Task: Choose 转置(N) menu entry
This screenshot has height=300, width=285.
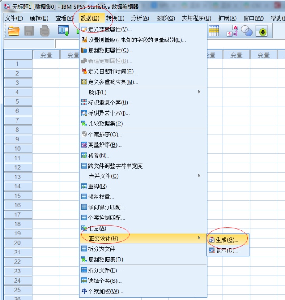Action: point(143,156)
